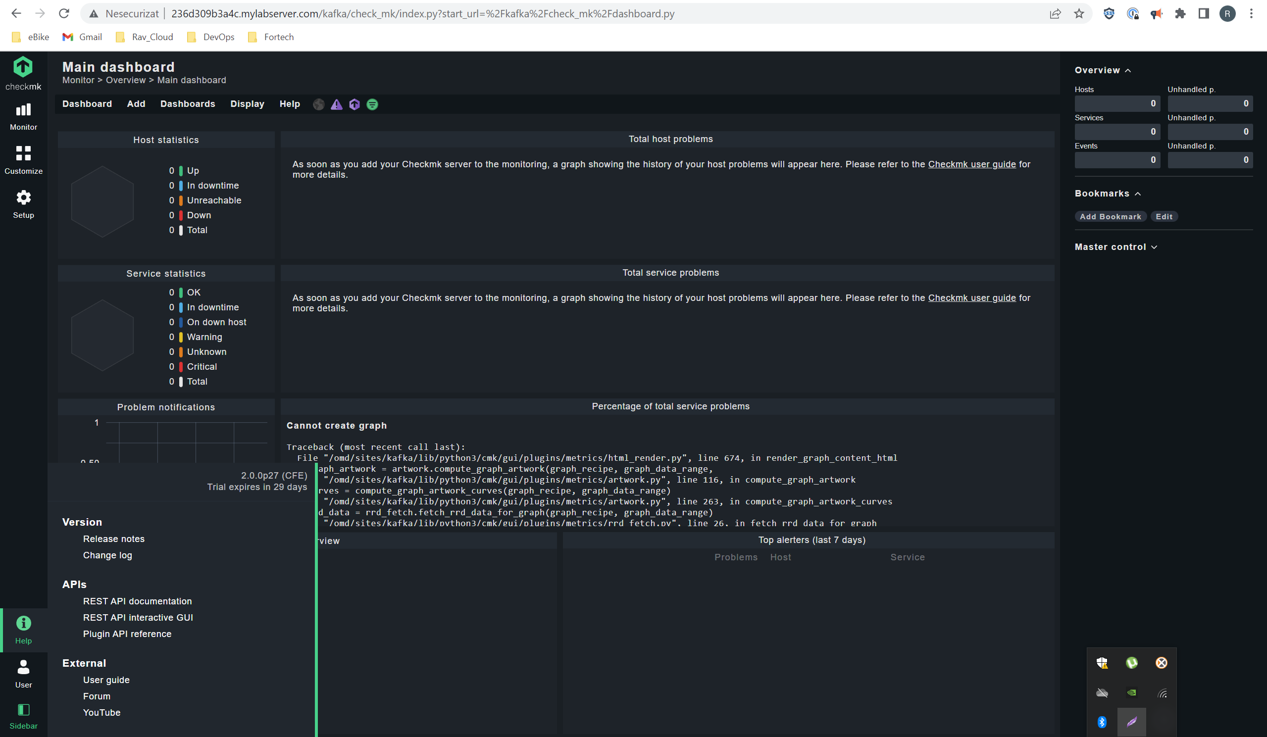The width and height of the screenshot is (1267, 737).
Task: Toggle the browser side panel
Action: (1203, 13)
